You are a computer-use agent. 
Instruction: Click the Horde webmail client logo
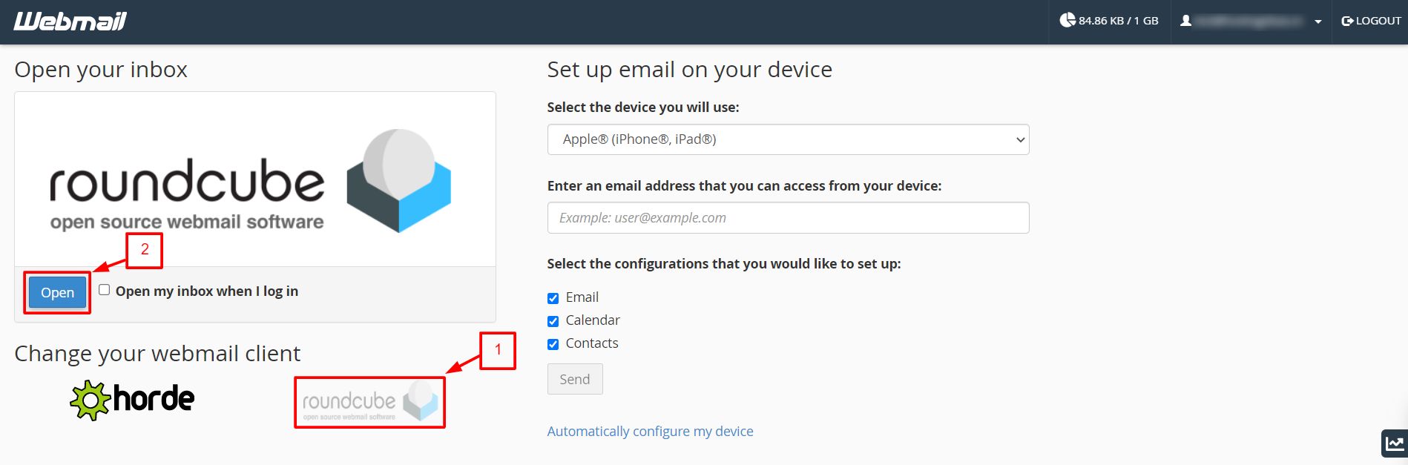pyautogui.click(x=132, y=400)
